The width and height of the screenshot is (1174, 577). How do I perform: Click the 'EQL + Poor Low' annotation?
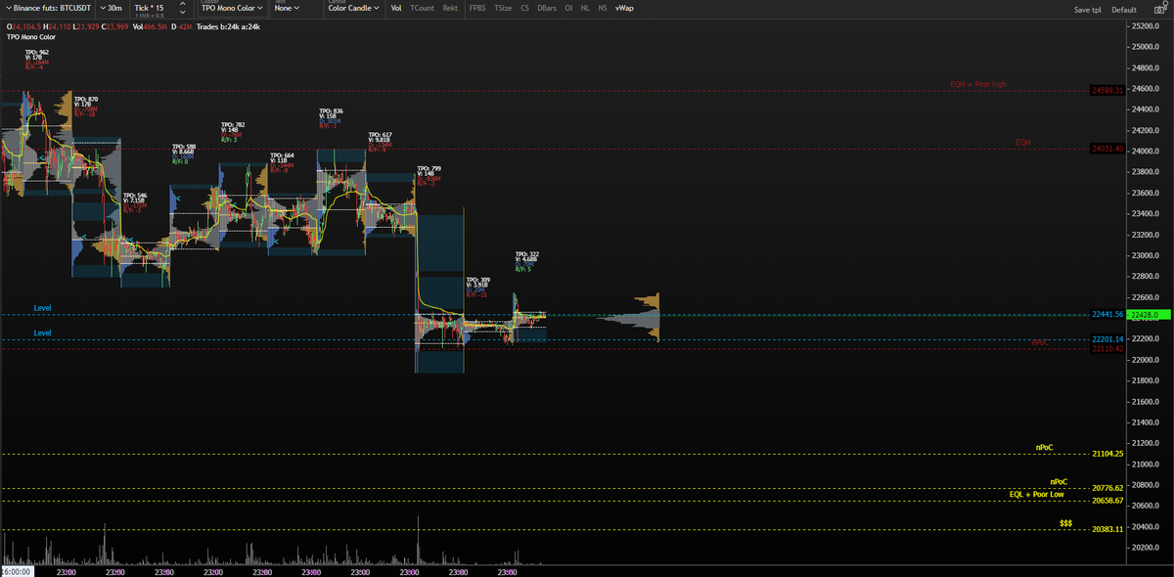pyautogui.click(x=1037, y=494)
